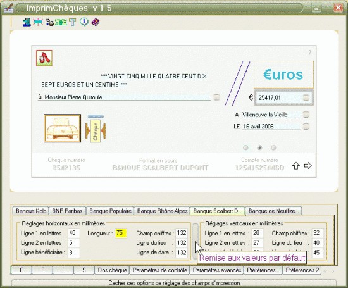This screenshot has width=348, height=288.
Task: Click horizontal Champ chiffres field
Action: 182,233
